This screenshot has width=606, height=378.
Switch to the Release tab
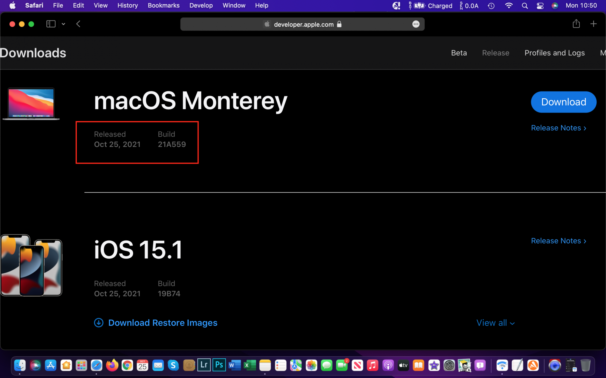(x=495, y=53)
